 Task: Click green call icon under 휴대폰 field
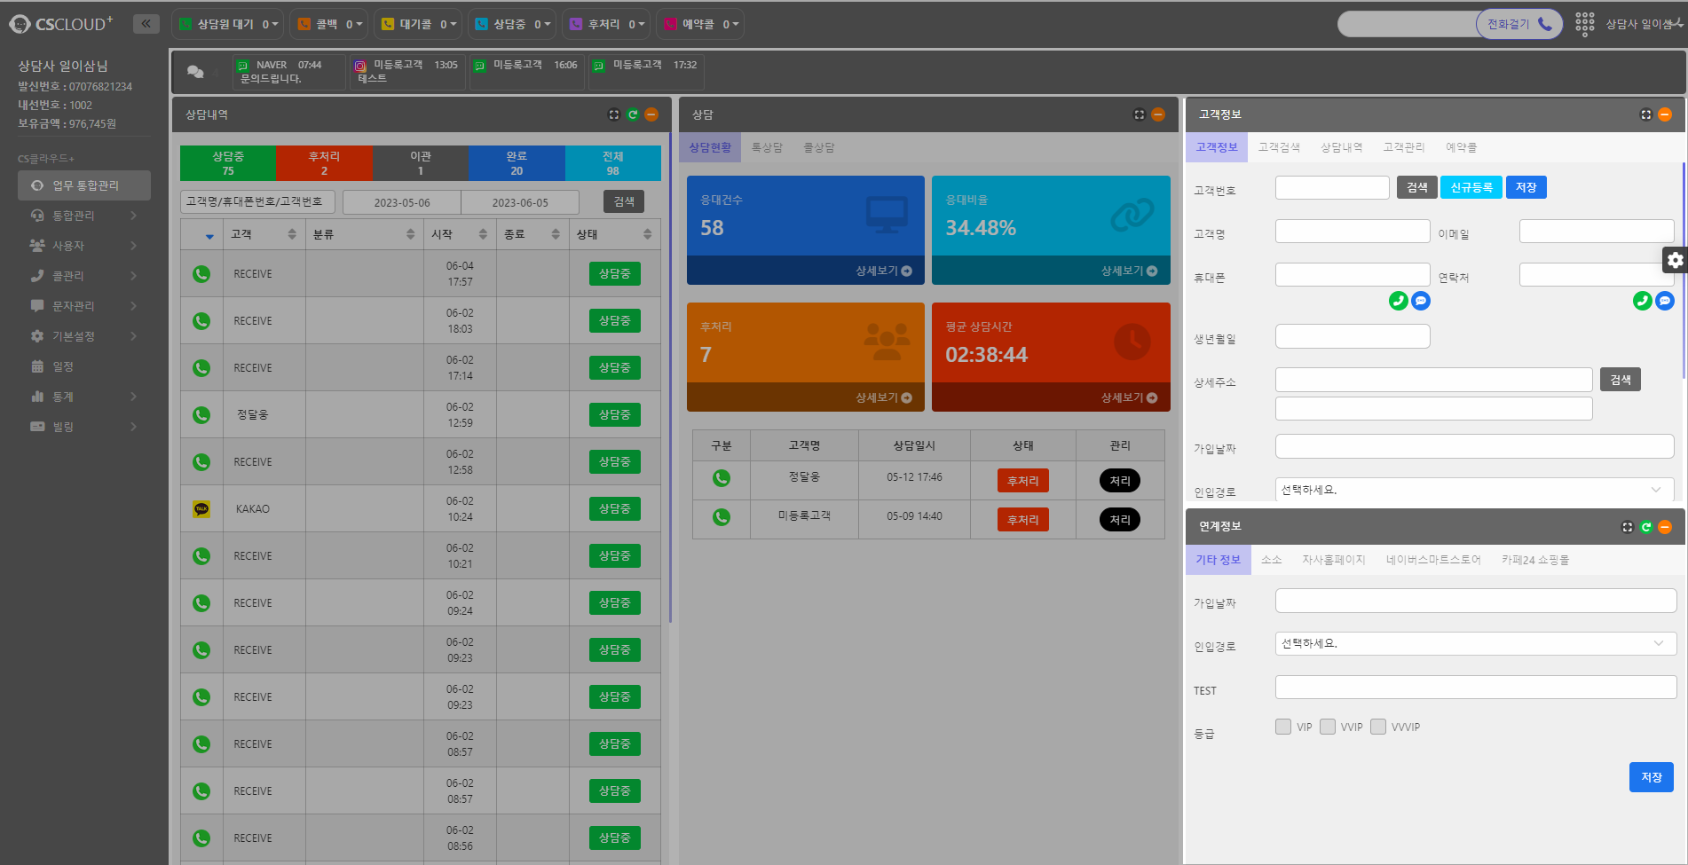[x=1398, y=301]
